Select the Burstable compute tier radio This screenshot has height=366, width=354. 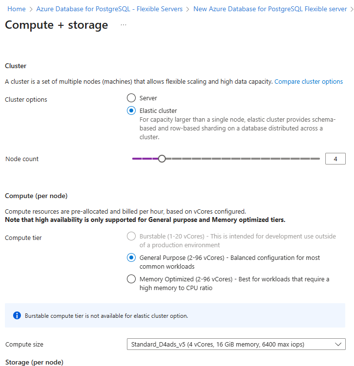click(131, 237)
